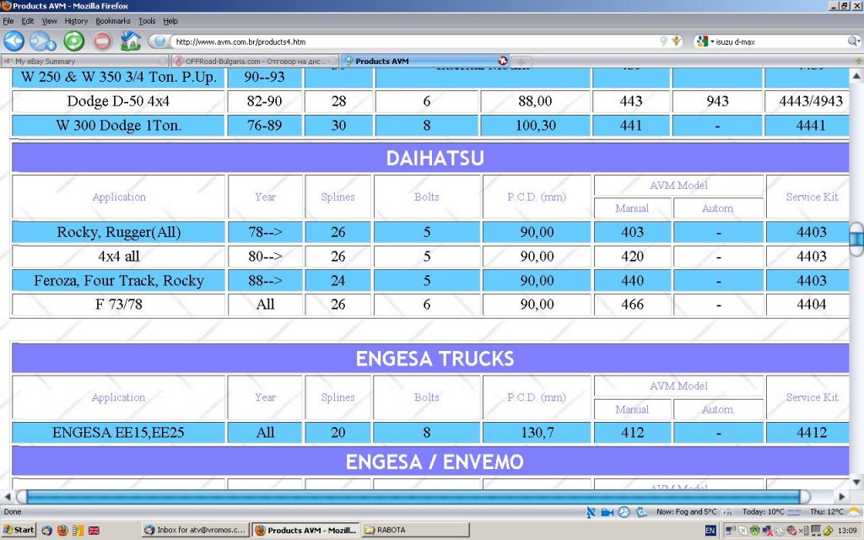Open a new tab with the plus button
This screenshot has height=540, width=864.
[521, 61]
